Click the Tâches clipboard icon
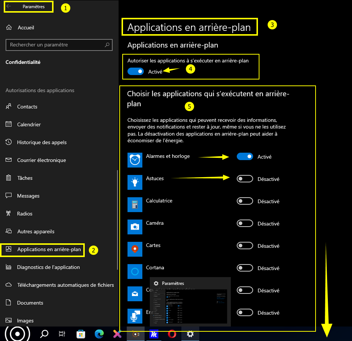Screen dimensions: 352x341 [x=9, y=178]
